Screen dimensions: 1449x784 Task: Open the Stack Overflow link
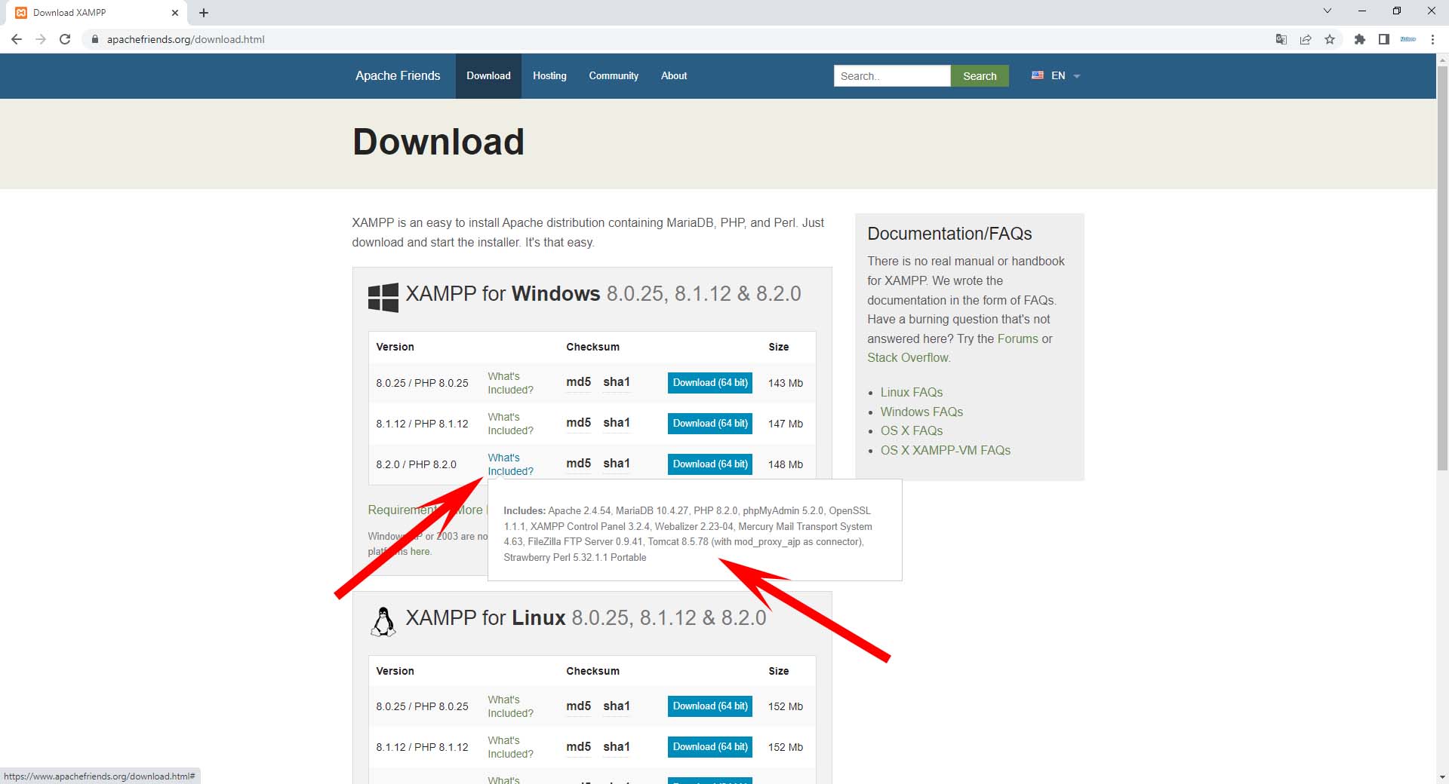tap(908, 357)
